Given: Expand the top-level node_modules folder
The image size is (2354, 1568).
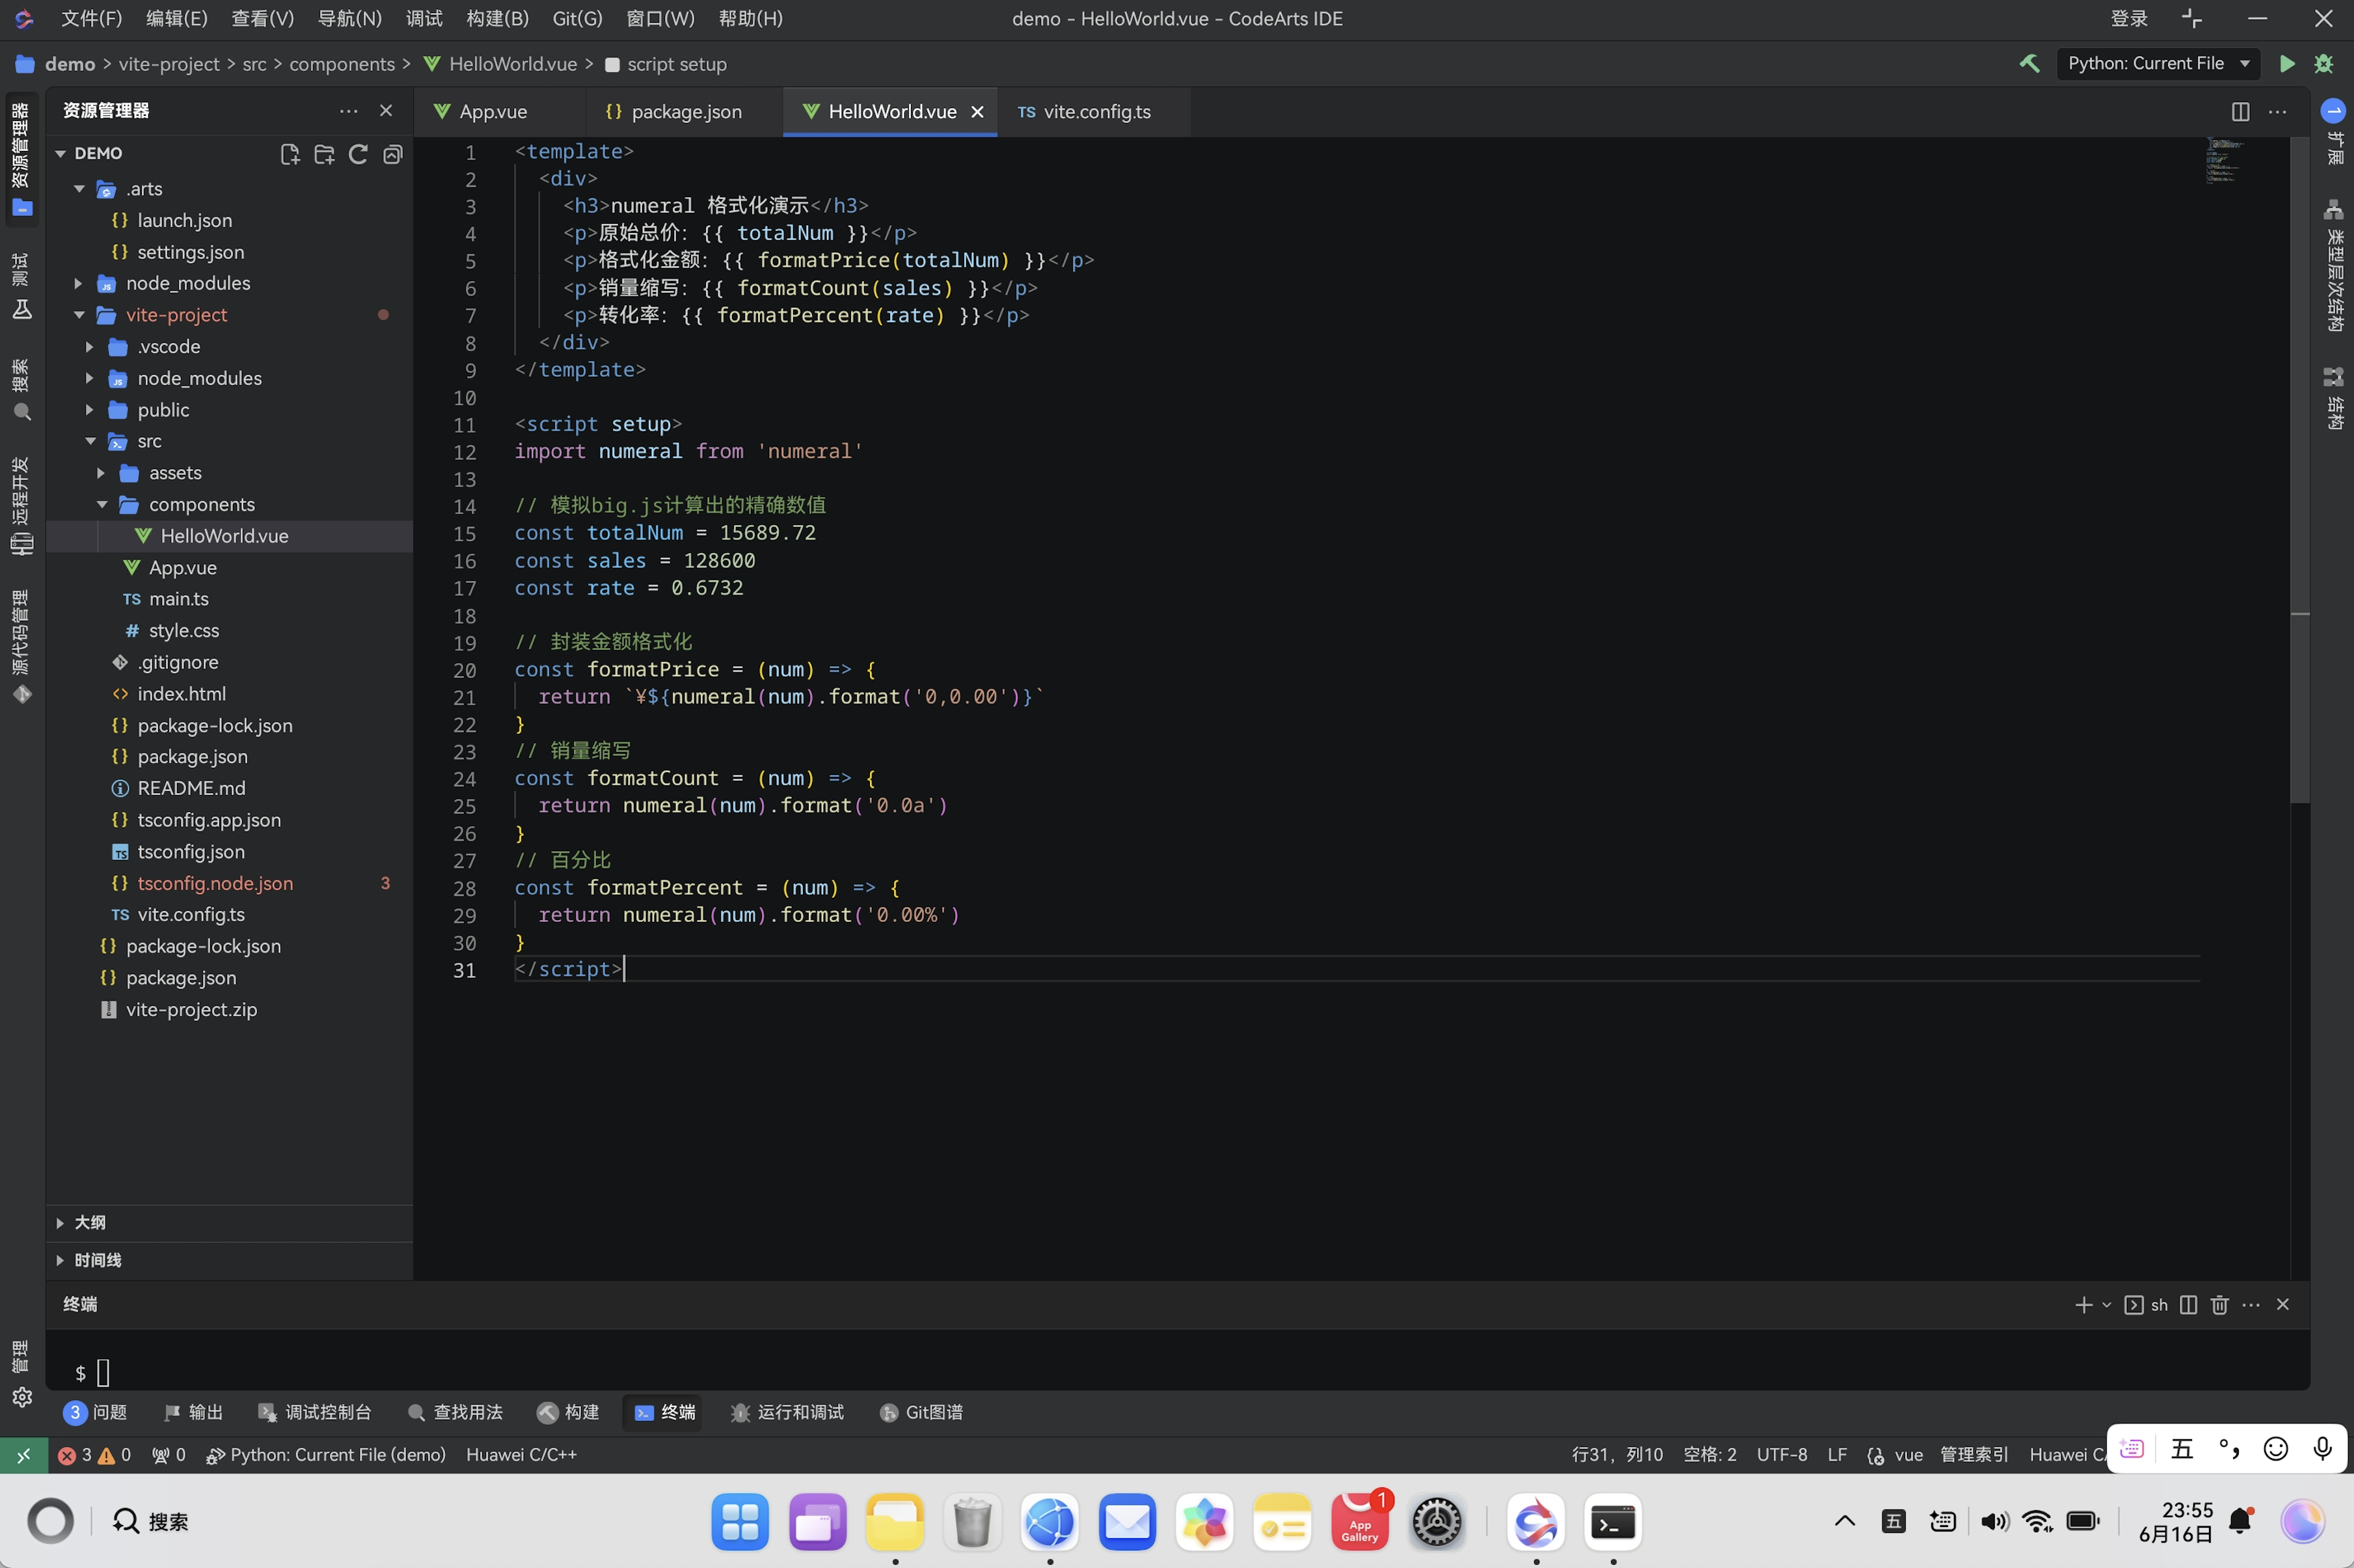Looking at the screenshot, I should (79, 284).
